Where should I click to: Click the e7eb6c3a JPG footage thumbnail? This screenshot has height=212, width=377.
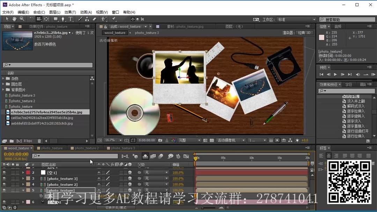pos(17,40)
